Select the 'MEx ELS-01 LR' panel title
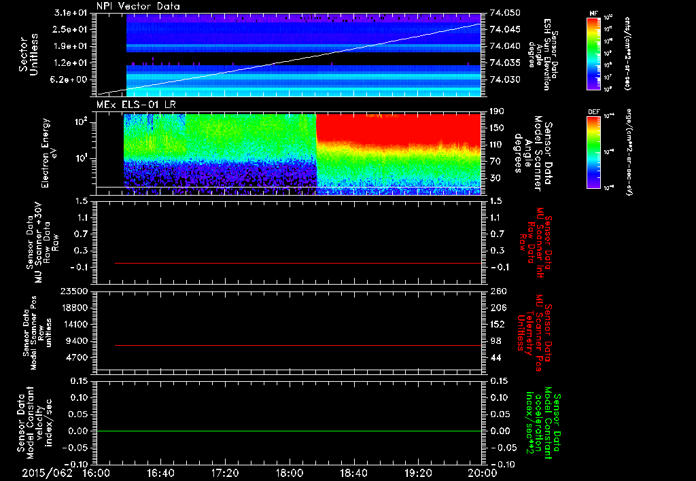This screenshot has width=696, height=481. (136, 105)
